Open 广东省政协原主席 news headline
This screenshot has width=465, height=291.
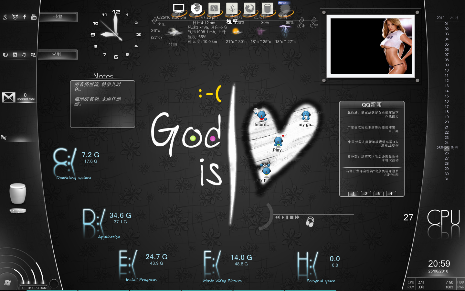pos(373,129)
